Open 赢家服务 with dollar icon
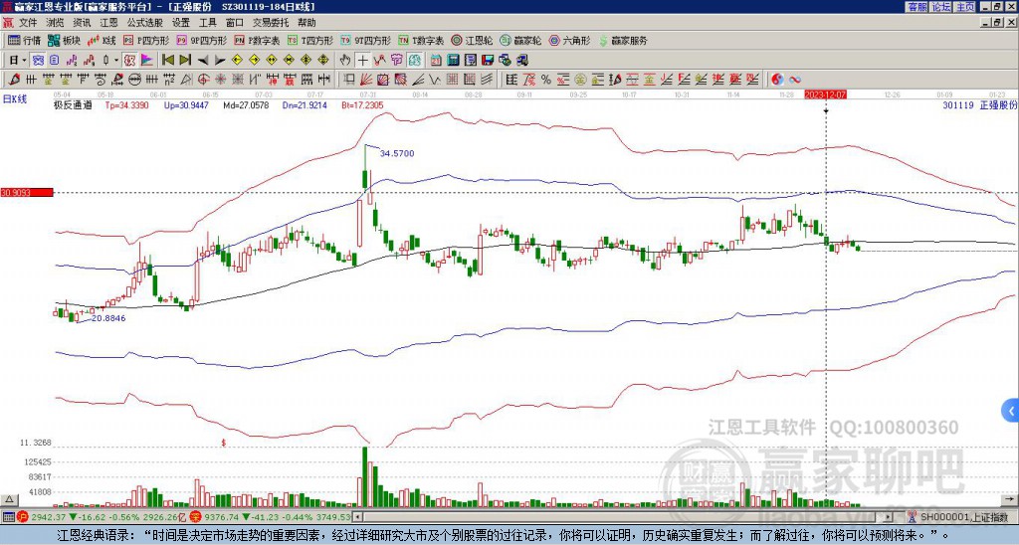The height and width of the screenshot is (545, 1019). 623,40
